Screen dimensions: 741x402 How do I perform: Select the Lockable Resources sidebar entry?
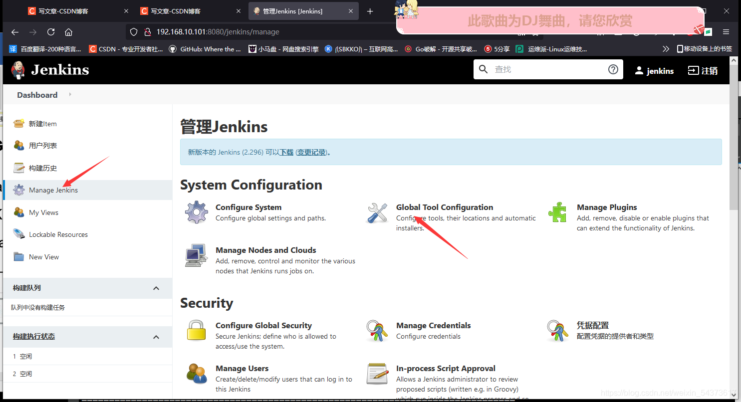(x=87, y=234)
